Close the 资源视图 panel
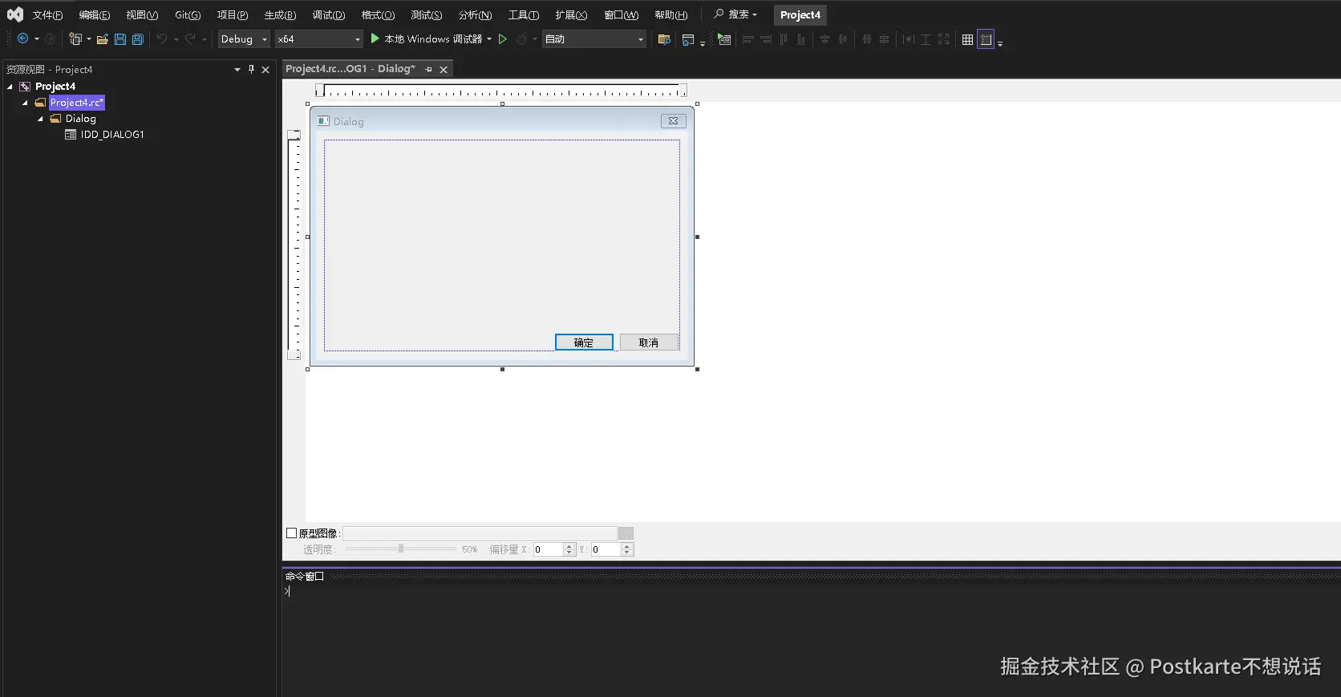1341x697 pixels. (x=265, y=70)
